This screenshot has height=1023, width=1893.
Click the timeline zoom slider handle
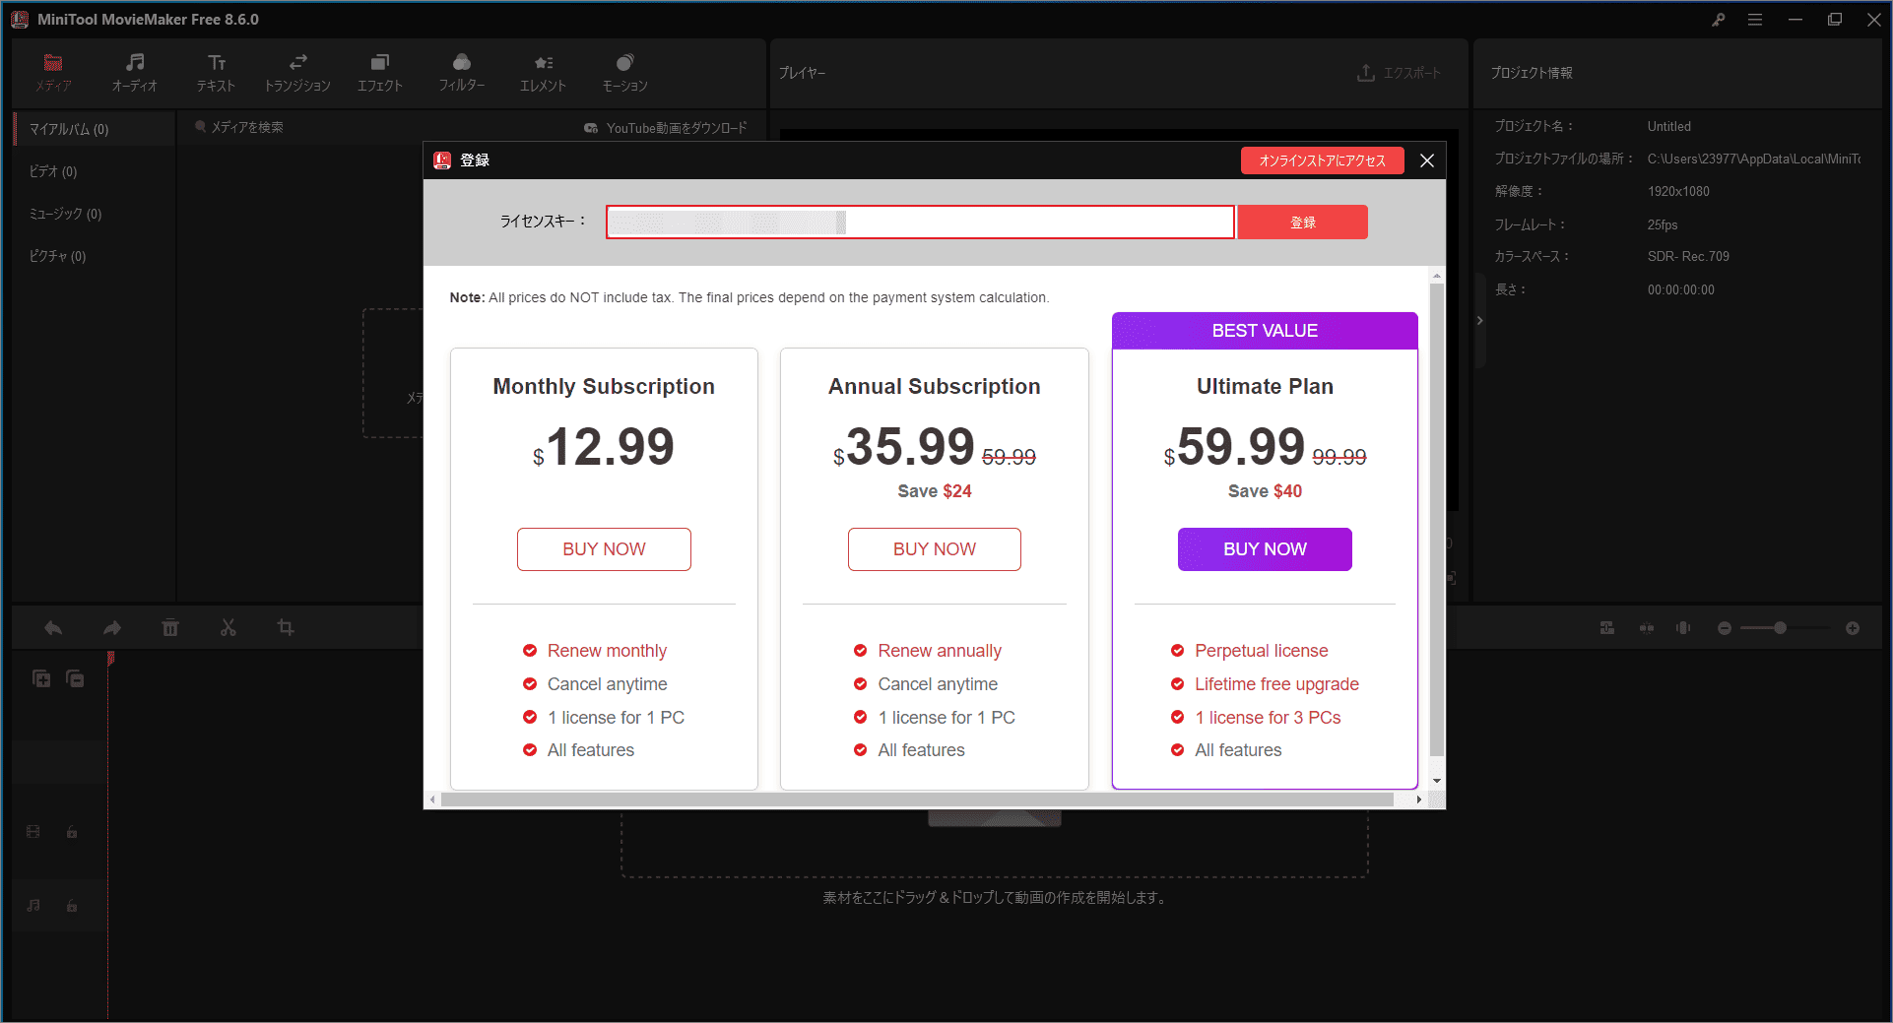pyautogui.click(x=1780, y=628)
